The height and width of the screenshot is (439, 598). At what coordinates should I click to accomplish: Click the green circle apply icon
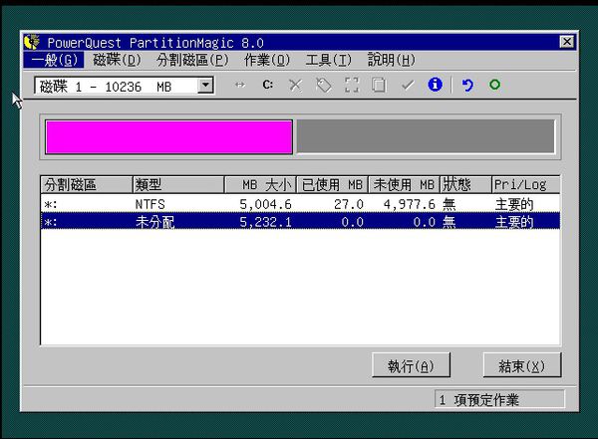coord(494,85)
